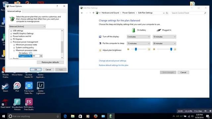The height and width of the screenshot is (119, 212).
Task: Click Power Options breadcrumb
Action: pos(129,13)
